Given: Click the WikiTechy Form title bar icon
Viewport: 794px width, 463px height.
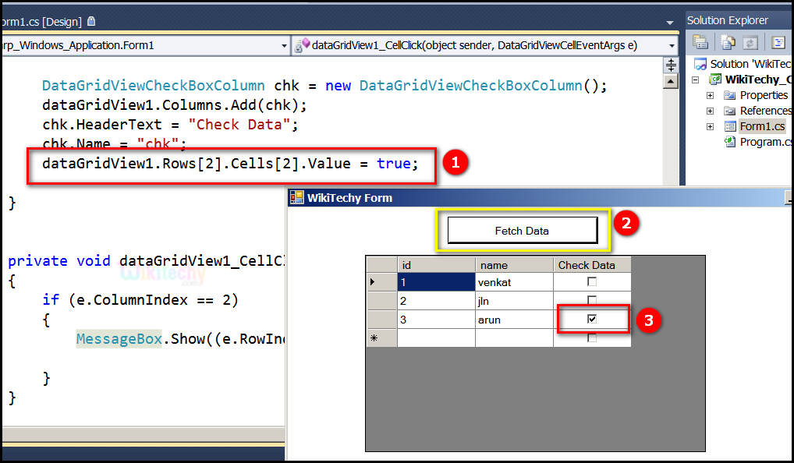Looking at the screenshot, I should point(297,197).
